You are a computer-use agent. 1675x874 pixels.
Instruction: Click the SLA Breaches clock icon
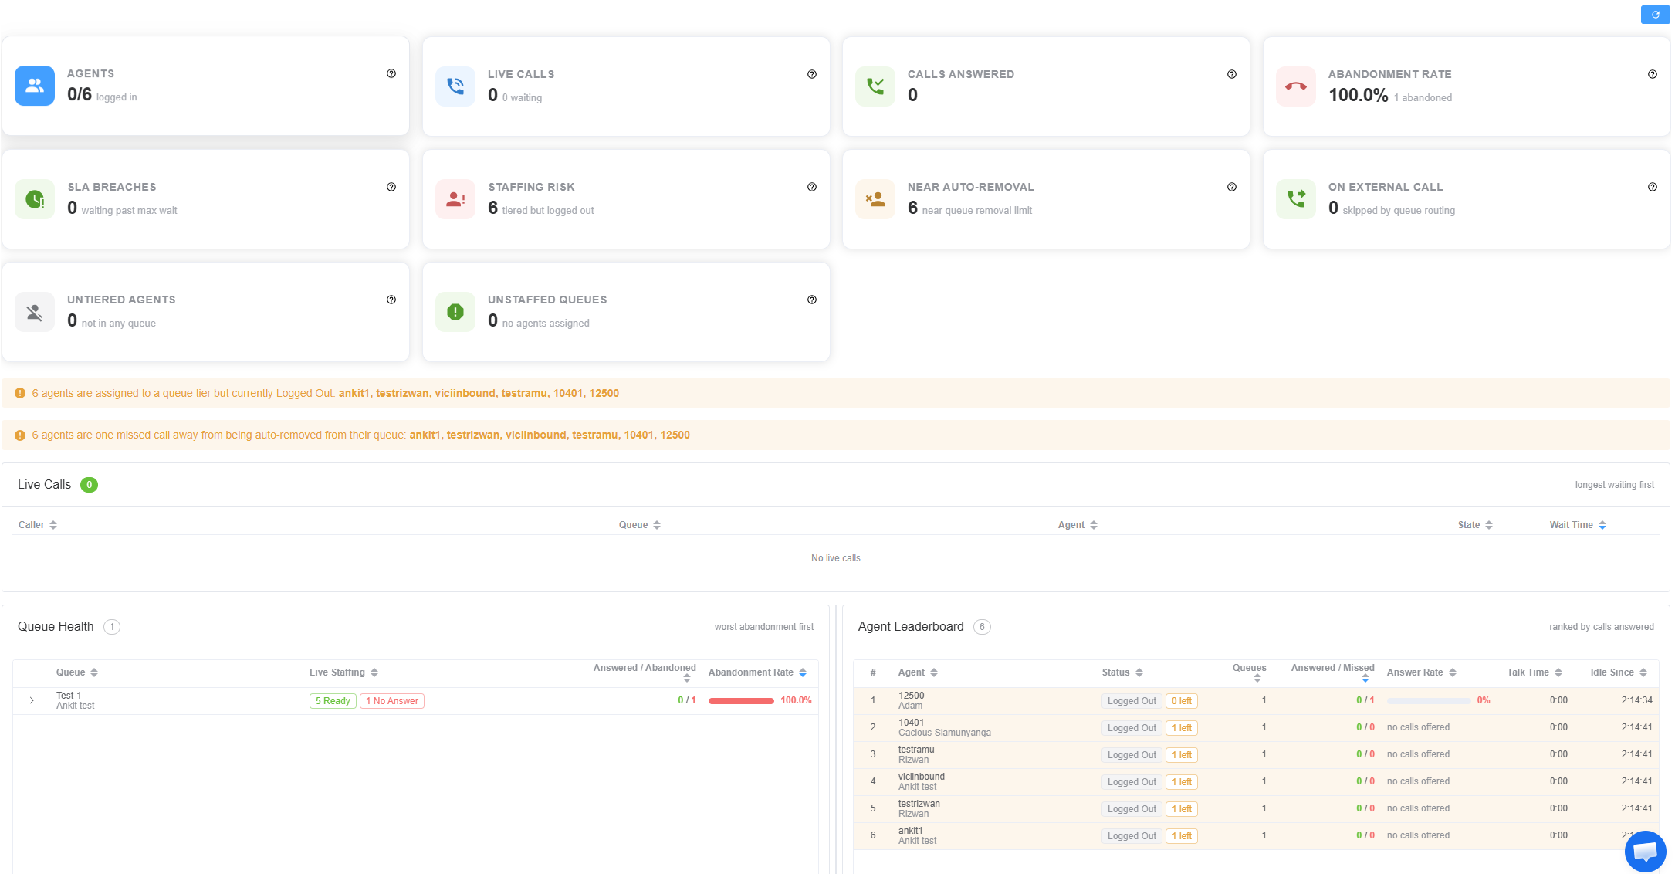tap(35, 199)
